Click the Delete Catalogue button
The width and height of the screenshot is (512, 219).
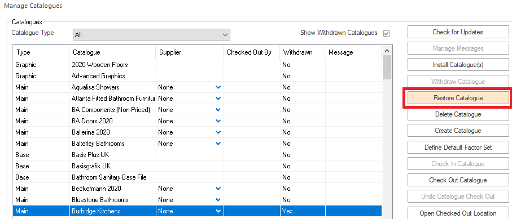click(458, 114)
